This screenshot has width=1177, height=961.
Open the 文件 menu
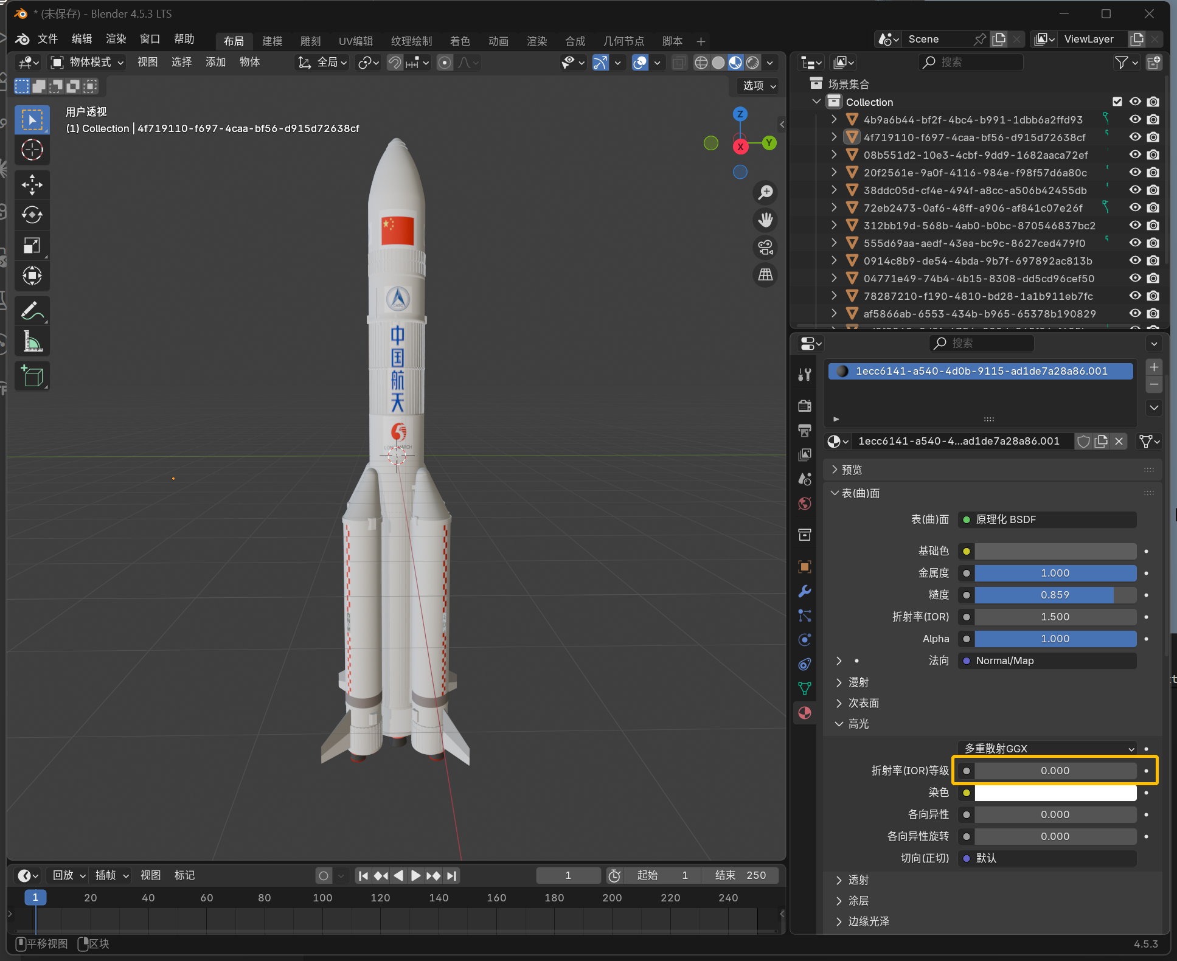47,39
